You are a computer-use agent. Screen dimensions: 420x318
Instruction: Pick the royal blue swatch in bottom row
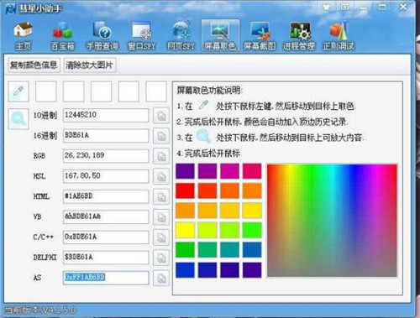point(185,270)
